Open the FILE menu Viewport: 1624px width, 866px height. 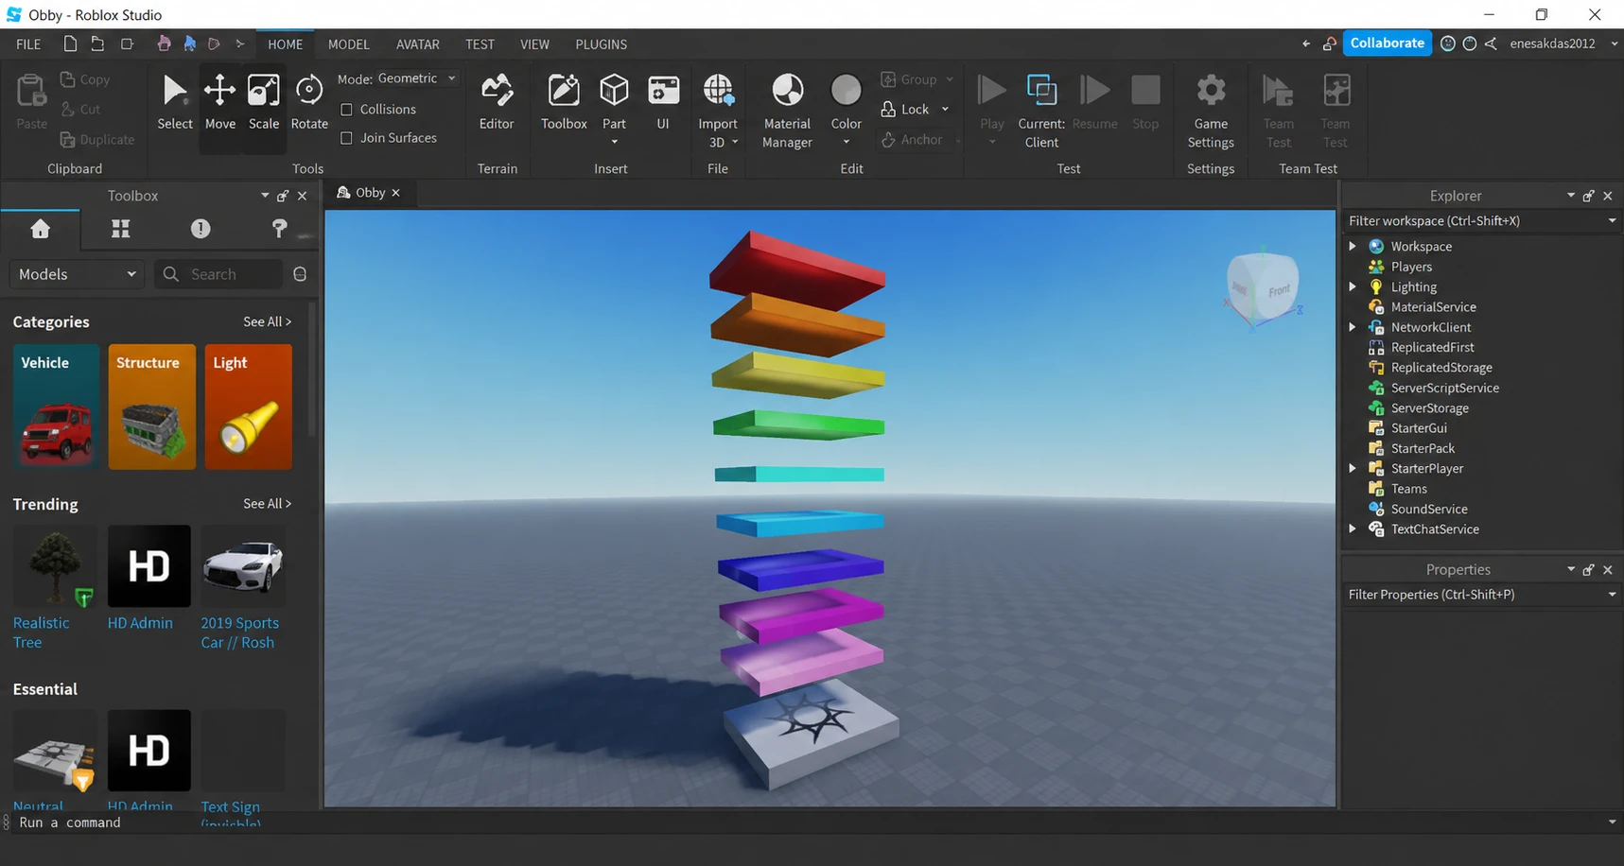click(28, 44)
